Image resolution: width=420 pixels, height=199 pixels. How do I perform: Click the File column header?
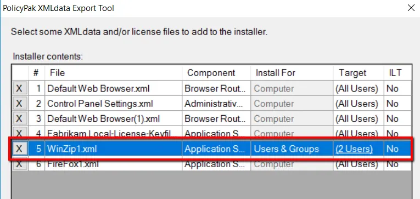pyautogui.click(x=113, y=72)
